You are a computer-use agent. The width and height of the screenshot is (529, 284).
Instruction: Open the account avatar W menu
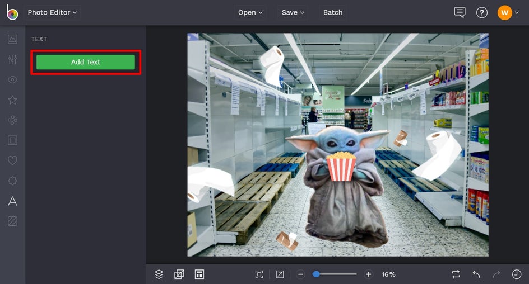click(508, 13)
